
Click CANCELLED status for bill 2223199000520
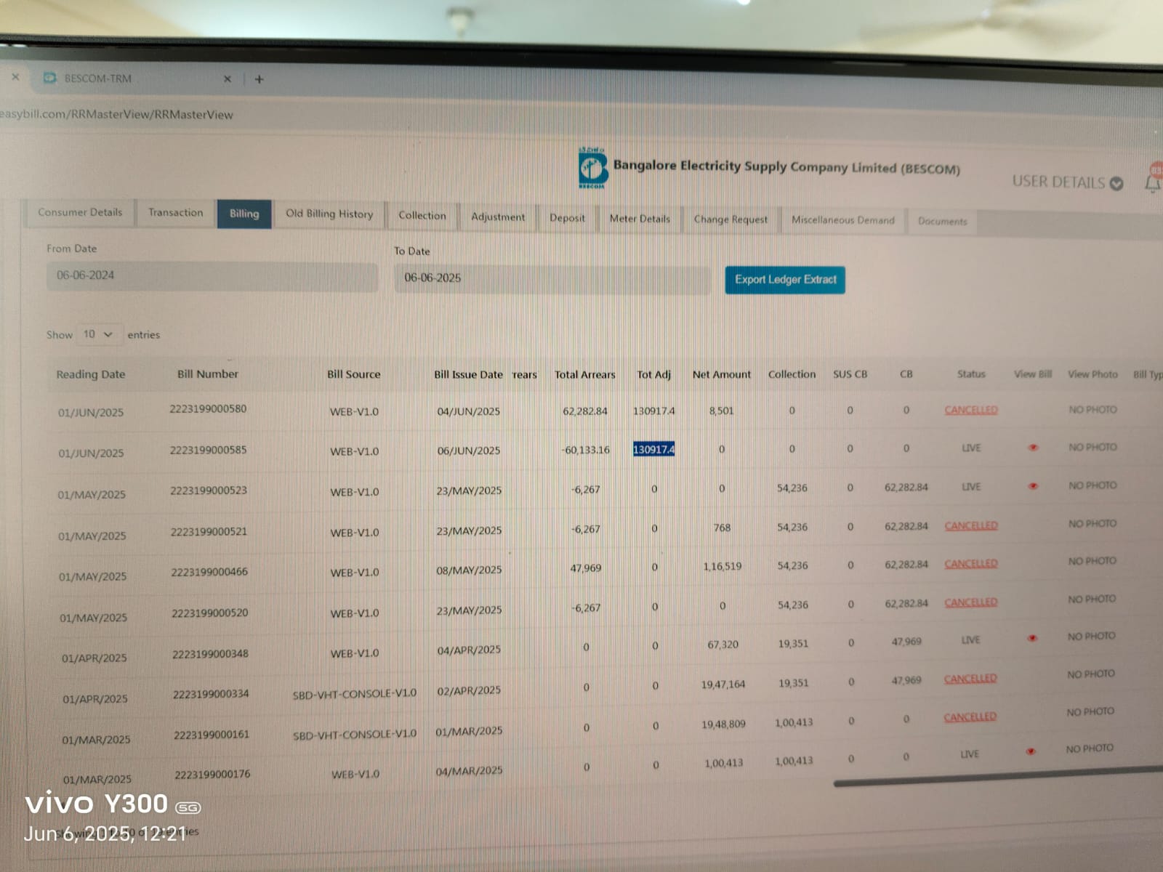click(x=971, y=602)
